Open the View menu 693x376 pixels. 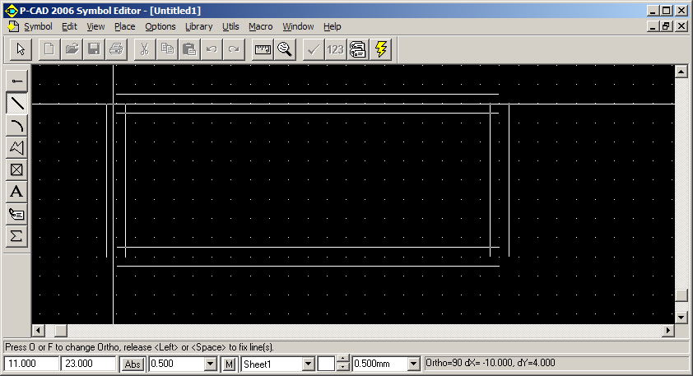point(95,26)
